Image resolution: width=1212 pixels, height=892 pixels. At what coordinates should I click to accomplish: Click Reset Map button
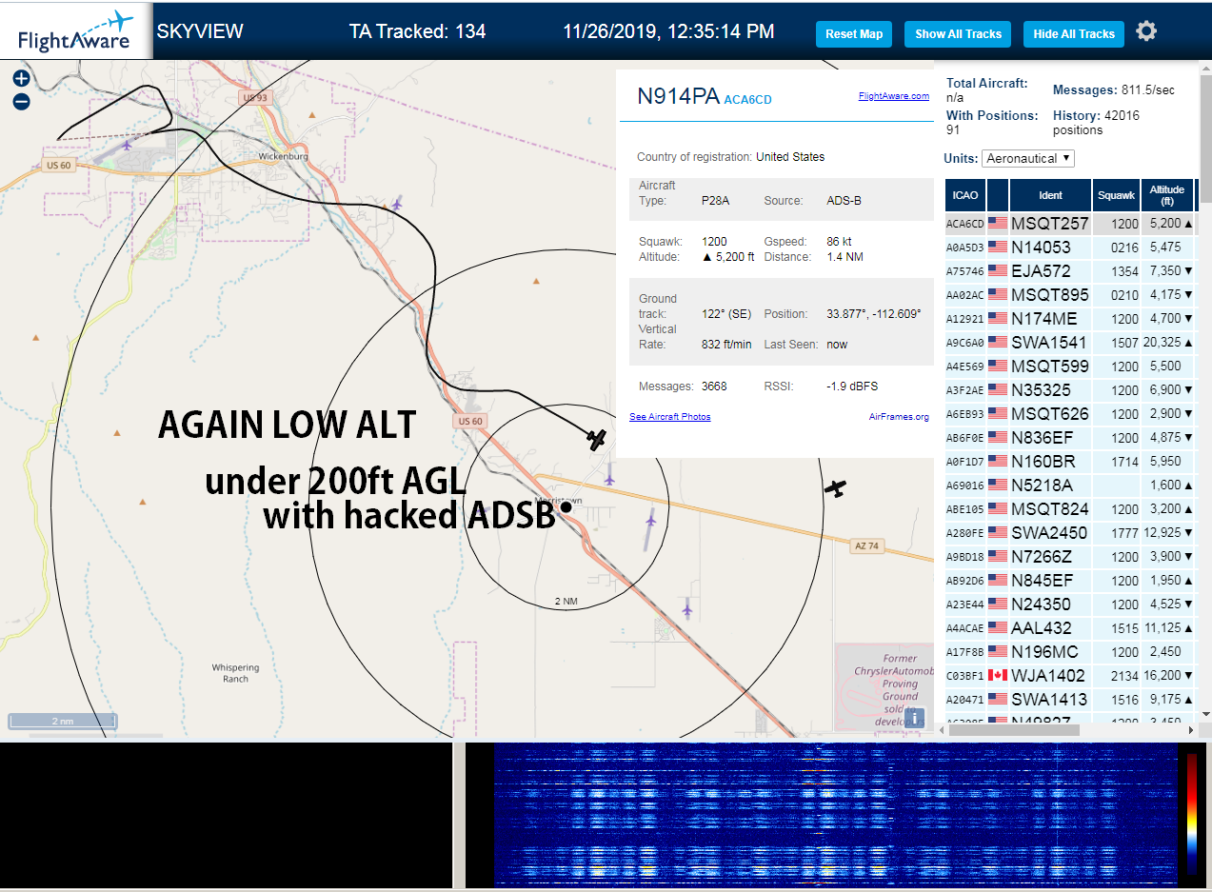coord(854,33)
